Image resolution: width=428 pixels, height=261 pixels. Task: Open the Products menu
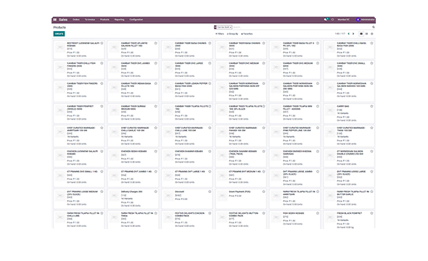(x=104, y=20)
